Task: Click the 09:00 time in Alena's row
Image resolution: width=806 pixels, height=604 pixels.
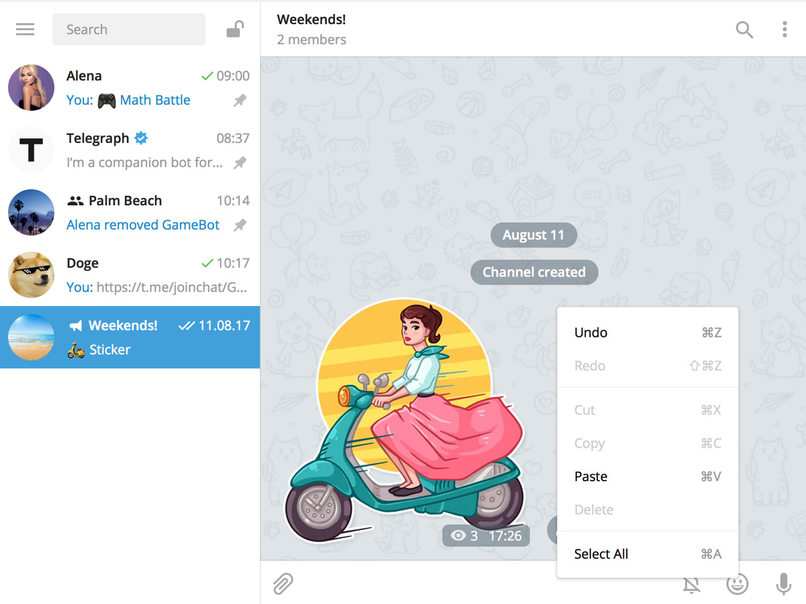Action: coord(233,76)
